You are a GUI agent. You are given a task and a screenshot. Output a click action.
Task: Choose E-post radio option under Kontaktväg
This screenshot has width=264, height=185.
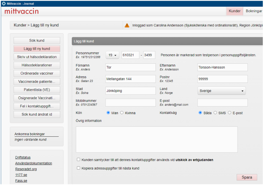(230, 113)
